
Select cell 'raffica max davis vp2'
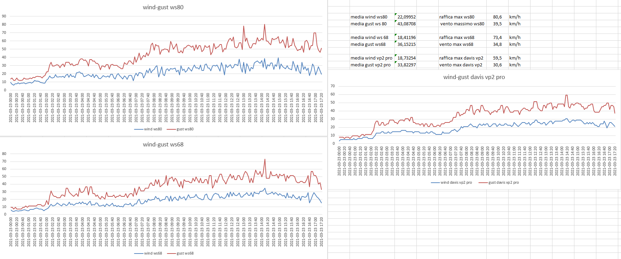tap(462, 58)
